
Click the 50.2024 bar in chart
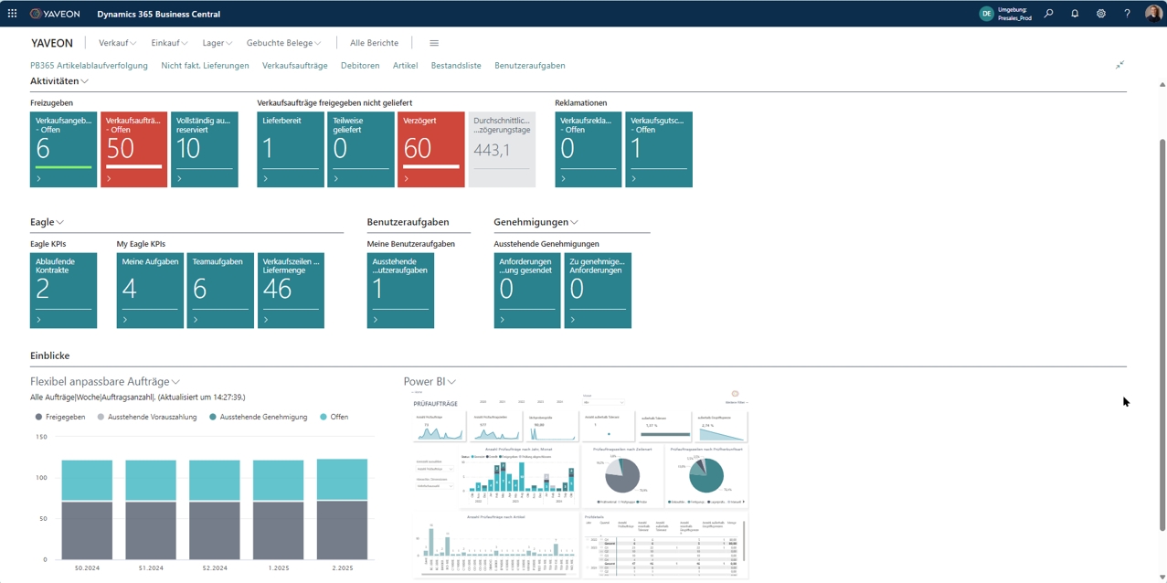pyautogui.click(x=87, y=510)
